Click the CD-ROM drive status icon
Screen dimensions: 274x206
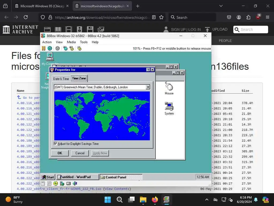[56, 183]
